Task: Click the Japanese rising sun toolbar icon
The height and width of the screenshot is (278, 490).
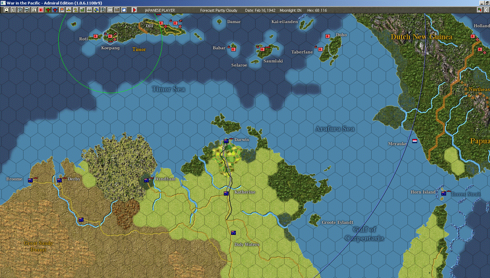Action: pos(41,10)
